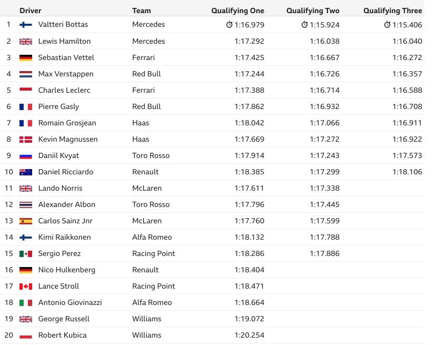The height and width of the screenshot is (345, 439).
Task: Click the Netherlands flag beside Max Verstappen
Action: (x=26, y=74)
